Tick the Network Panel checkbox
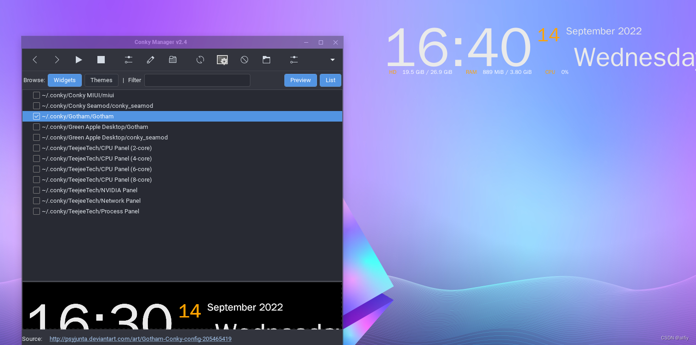Image resolution: width=696 pixels, height=345 pixels. pos(36,201)
